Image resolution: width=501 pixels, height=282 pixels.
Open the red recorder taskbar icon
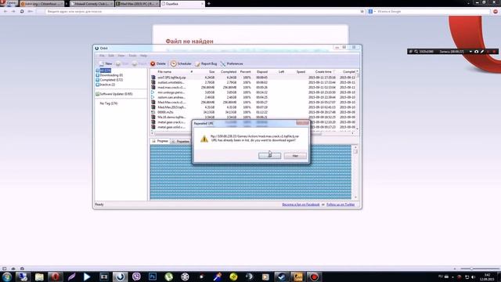click(314, 277)
